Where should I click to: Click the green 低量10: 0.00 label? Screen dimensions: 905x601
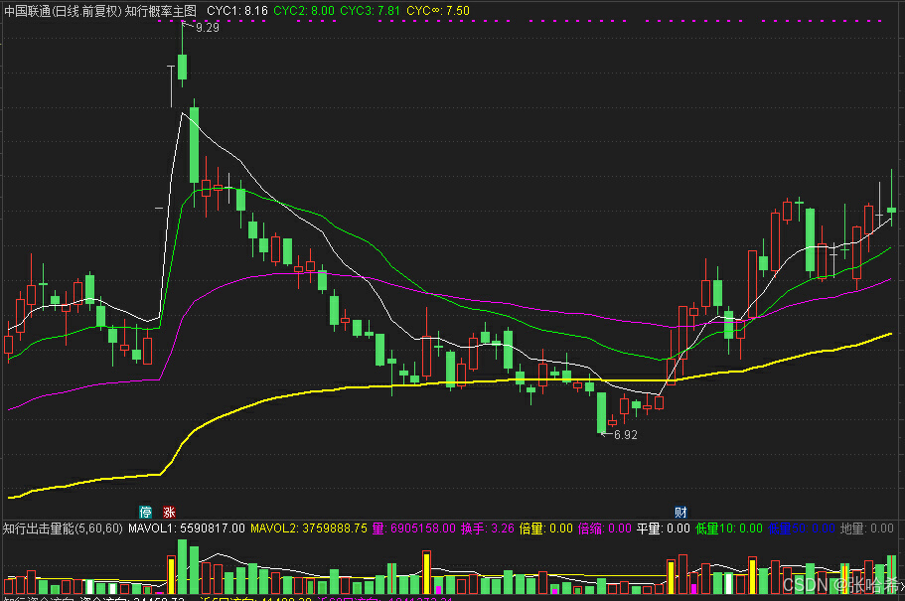point(729,528)
